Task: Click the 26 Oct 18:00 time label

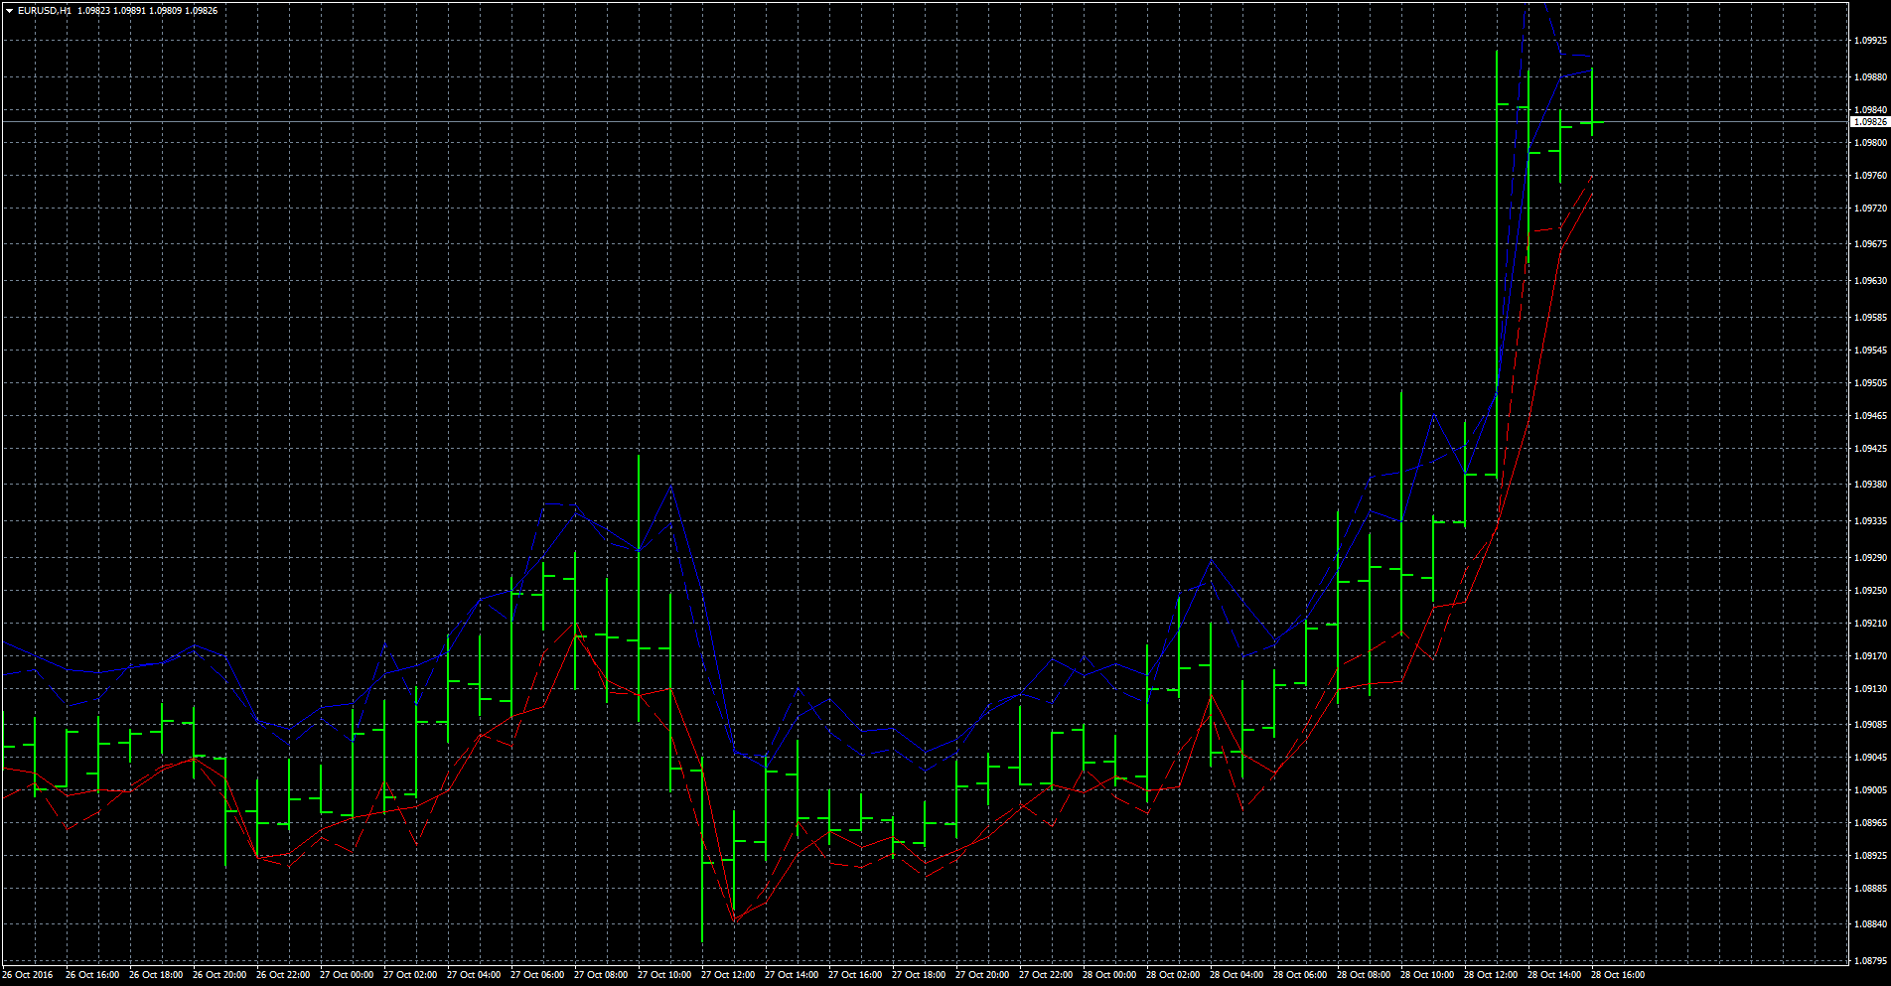Action: coord(156,975)
